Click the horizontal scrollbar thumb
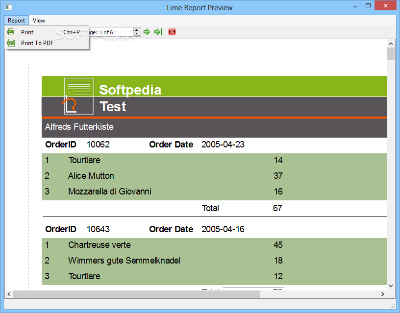Viewport: 400px width, 313px height. [137, 294]
